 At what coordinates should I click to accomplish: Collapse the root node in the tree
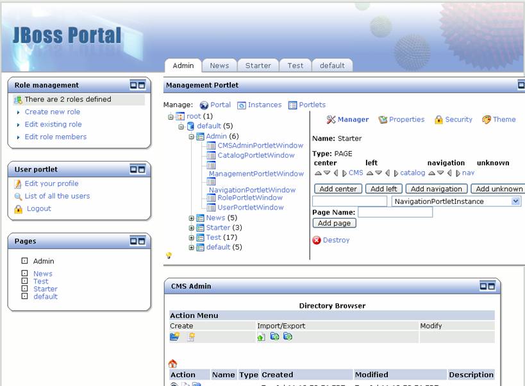pos(171,117)
